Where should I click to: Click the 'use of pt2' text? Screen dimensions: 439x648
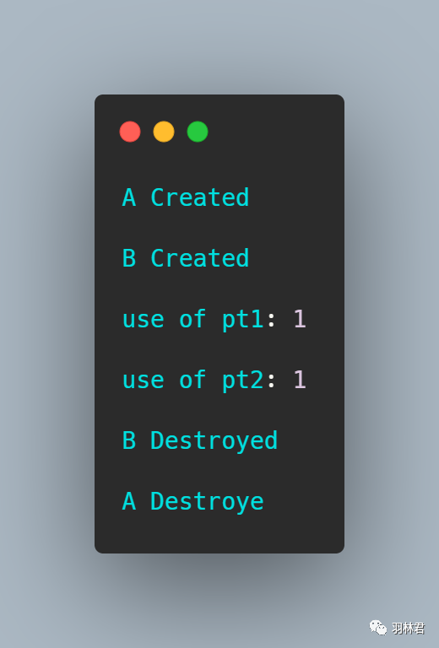193,381
